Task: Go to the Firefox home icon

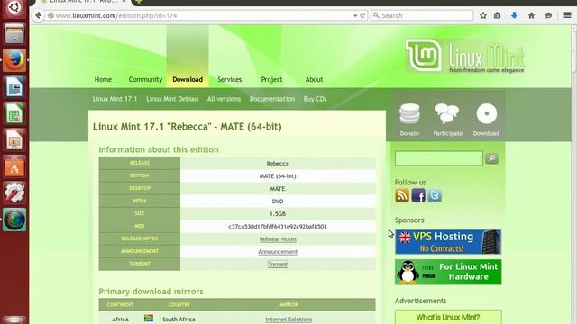Action: point(531,15)
